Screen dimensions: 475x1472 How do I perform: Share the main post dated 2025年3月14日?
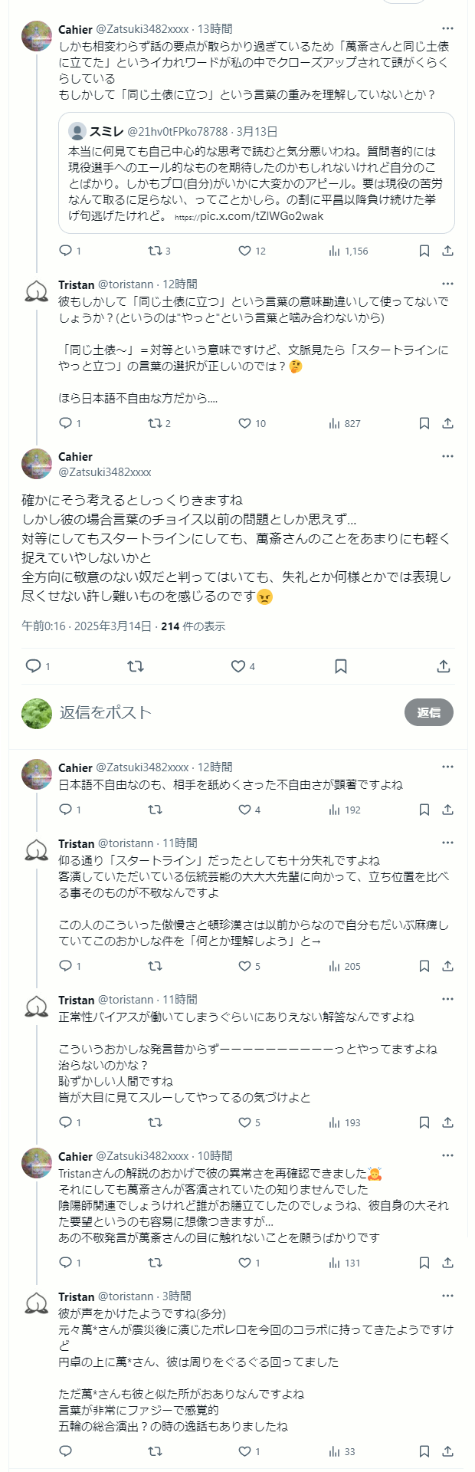pyautogui.click(x=444, y=666)
